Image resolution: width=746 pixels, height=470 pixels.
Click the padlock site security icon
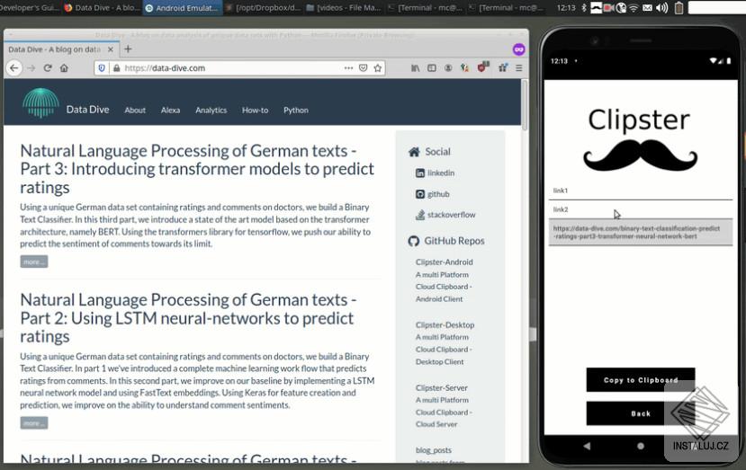[x=116, y=68]
